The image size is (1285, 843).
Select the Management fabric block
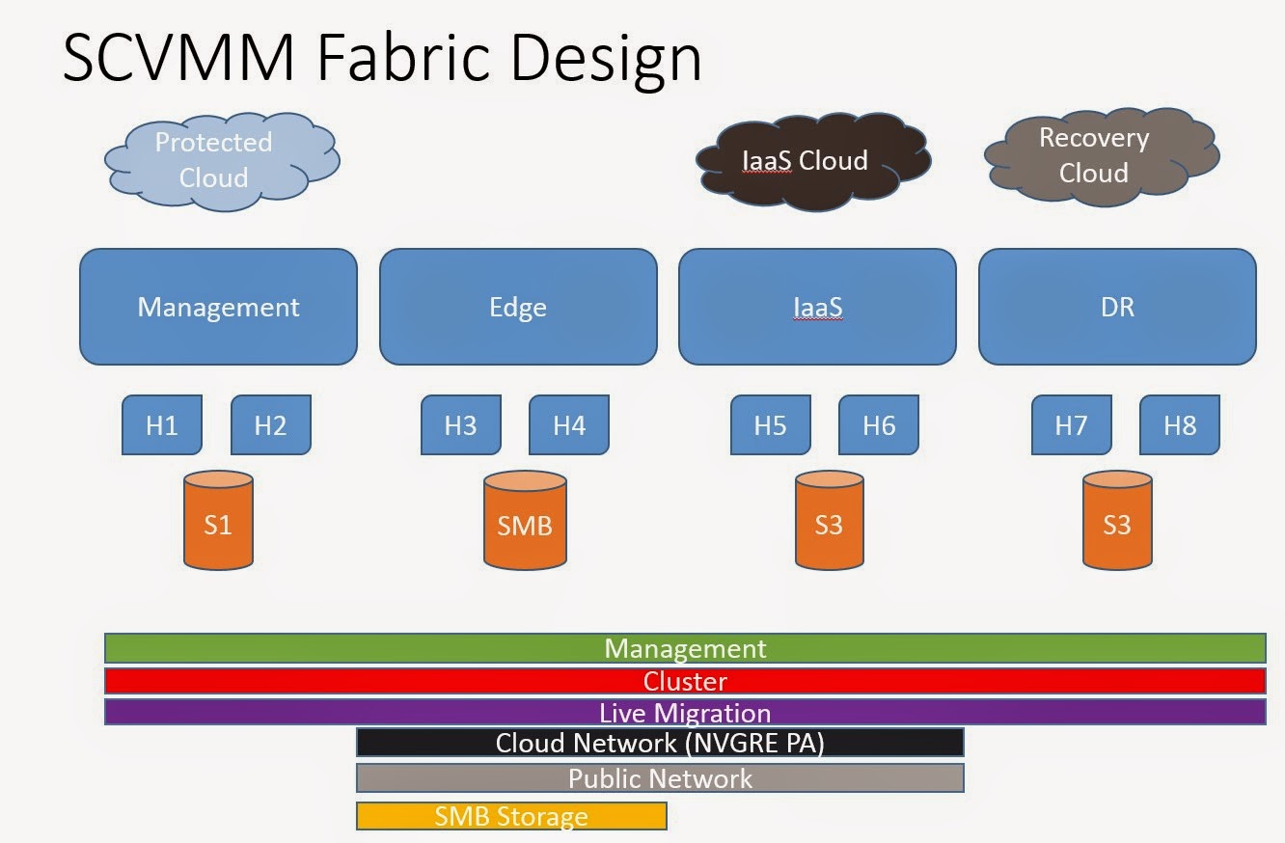click(x=218, y=307)
